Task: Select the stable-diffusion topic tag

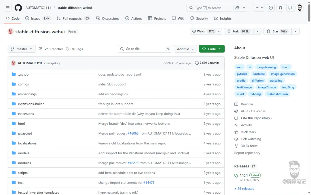Action: tap(277, 94)
